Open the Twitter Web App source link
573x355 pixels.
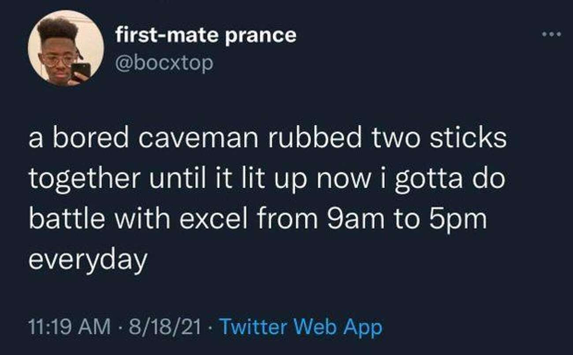pos(301,327)
